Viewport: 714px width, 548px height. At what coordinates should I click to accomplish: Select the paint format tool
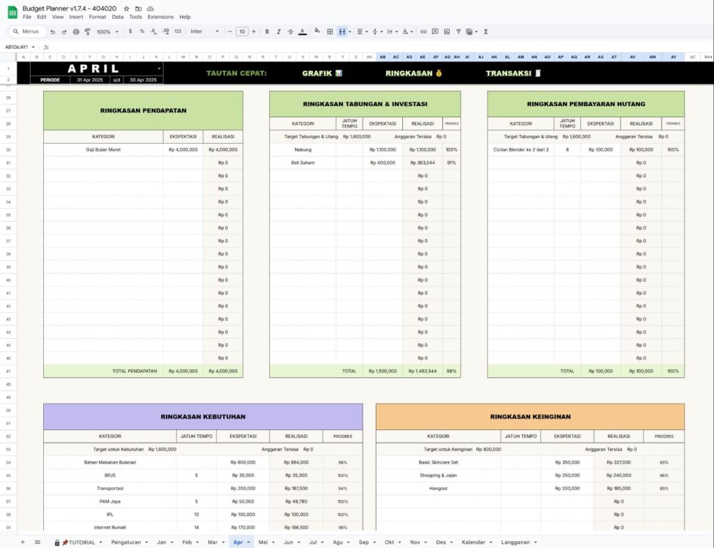[87, 31]
